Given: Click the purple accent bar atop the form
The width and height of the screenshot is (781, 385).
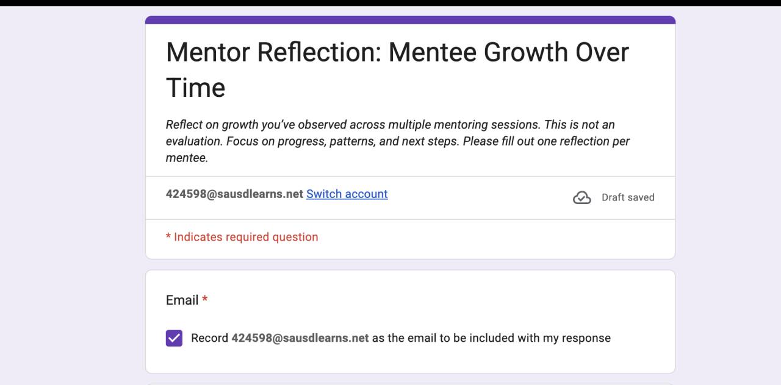Looking at the screenshot, I should 410,19.
